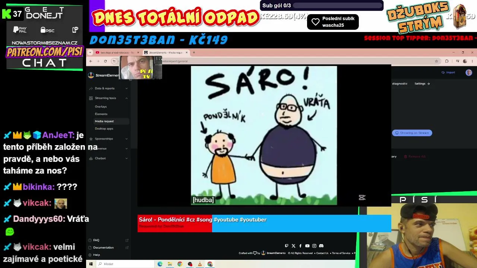Open the Chrome three-dot menu

pyautogui.click(x=472, y=61)
